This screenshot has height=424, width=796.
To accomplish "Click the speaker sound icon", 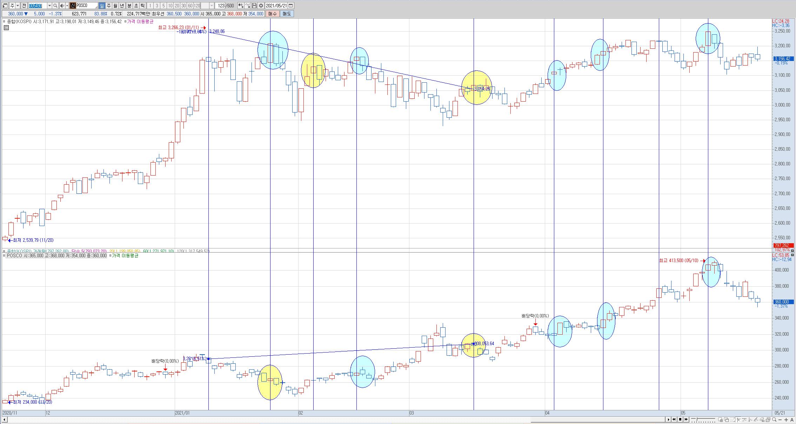I will coord(62,6).
